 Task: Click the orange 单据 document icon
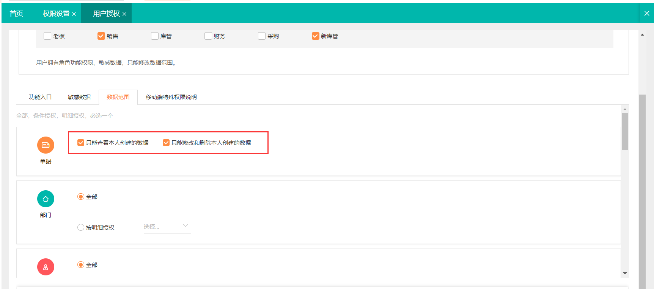46,145
